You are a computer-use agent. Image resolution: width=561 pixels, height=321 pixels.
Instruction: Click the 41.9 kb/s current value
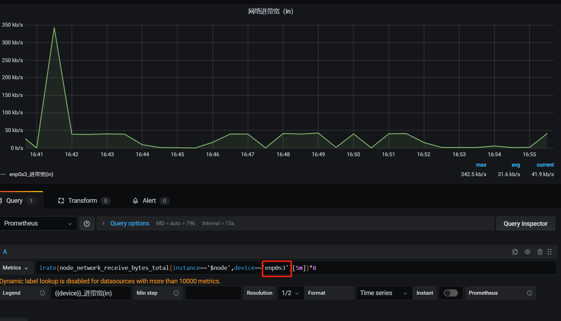coord(543,174)
